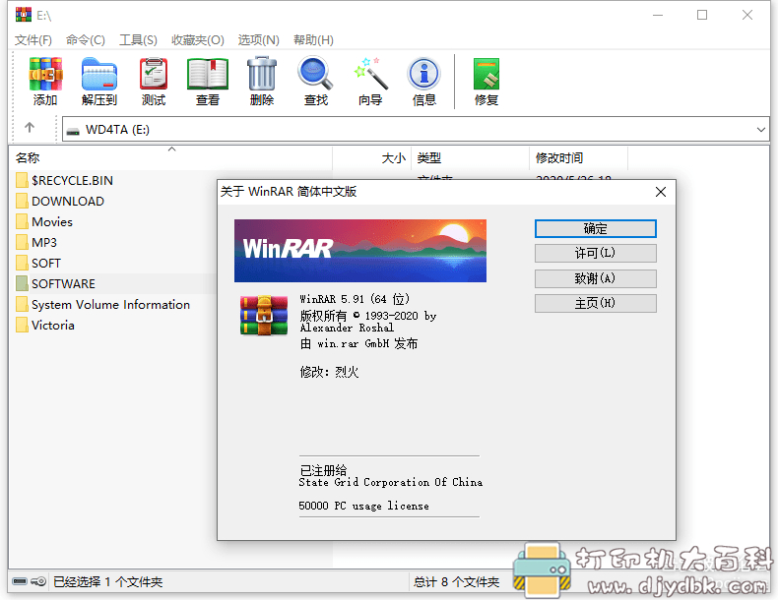Click the Home page 主页(H) button
The height and width of the screenshot is (600, 778).
tap(596, 303)
